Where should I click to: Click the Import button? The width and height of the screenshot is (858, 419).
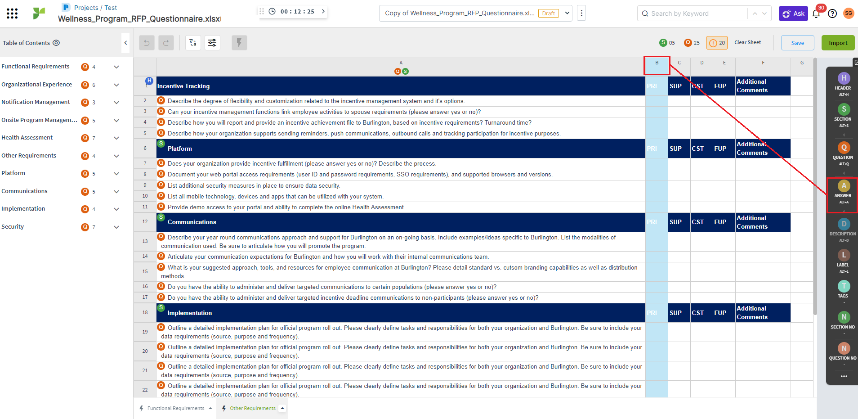point(838,43)
